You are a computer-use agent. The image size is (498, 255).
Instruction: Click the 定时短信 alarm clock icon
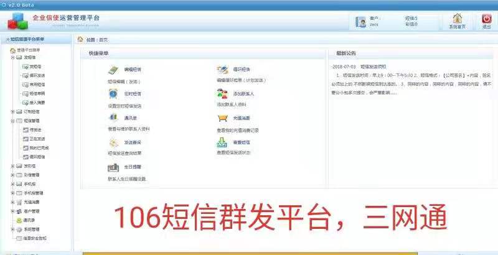coord(113,94)
